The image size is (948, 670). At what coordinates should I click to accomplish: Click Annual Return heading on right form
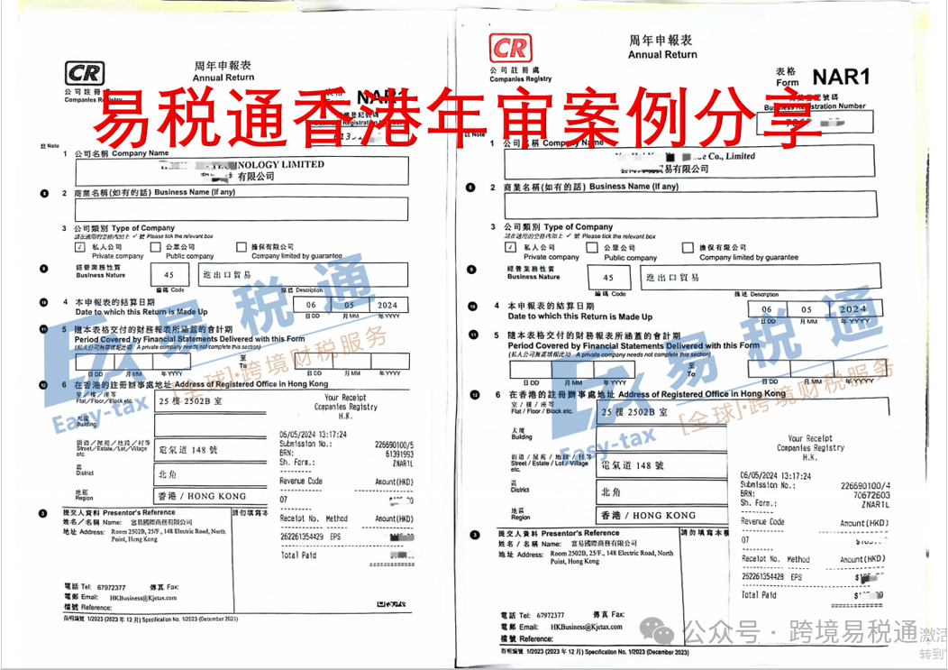[662, 54]
